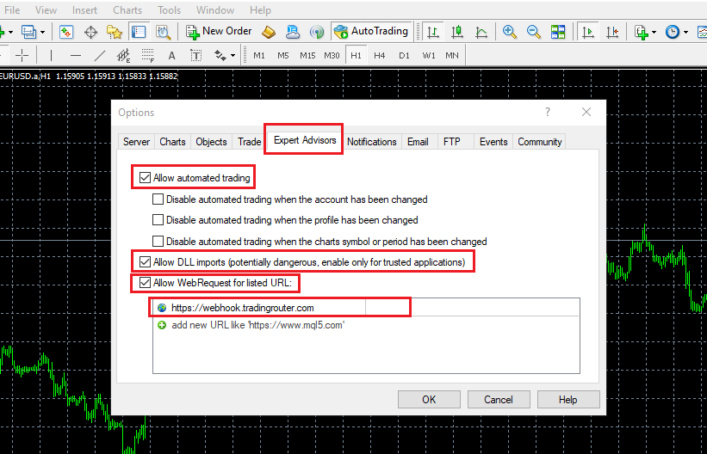Open the MetaEditor yellow book icon

[270, 32]
